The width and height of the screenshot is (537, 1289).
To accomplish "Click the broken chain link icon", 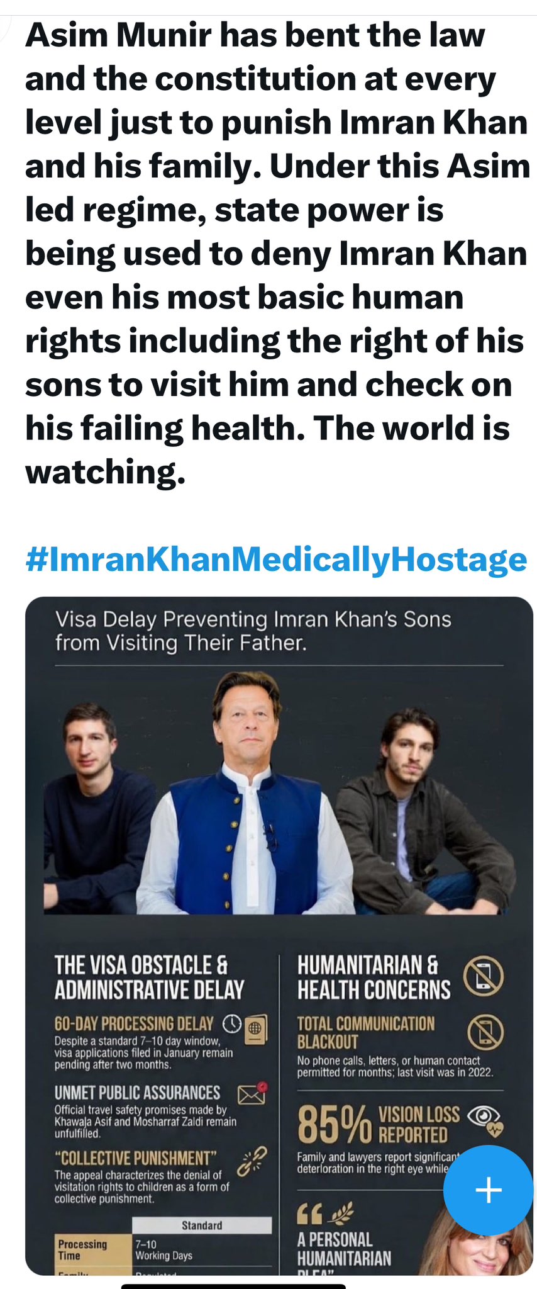I will tap(252, 1162).
